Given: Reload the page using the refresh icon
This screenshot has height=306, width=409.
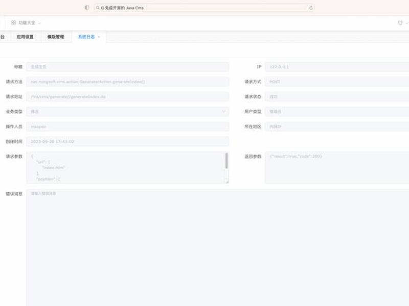Looking at the screenshot, I should pyautogui.click(x=311, y=8).
